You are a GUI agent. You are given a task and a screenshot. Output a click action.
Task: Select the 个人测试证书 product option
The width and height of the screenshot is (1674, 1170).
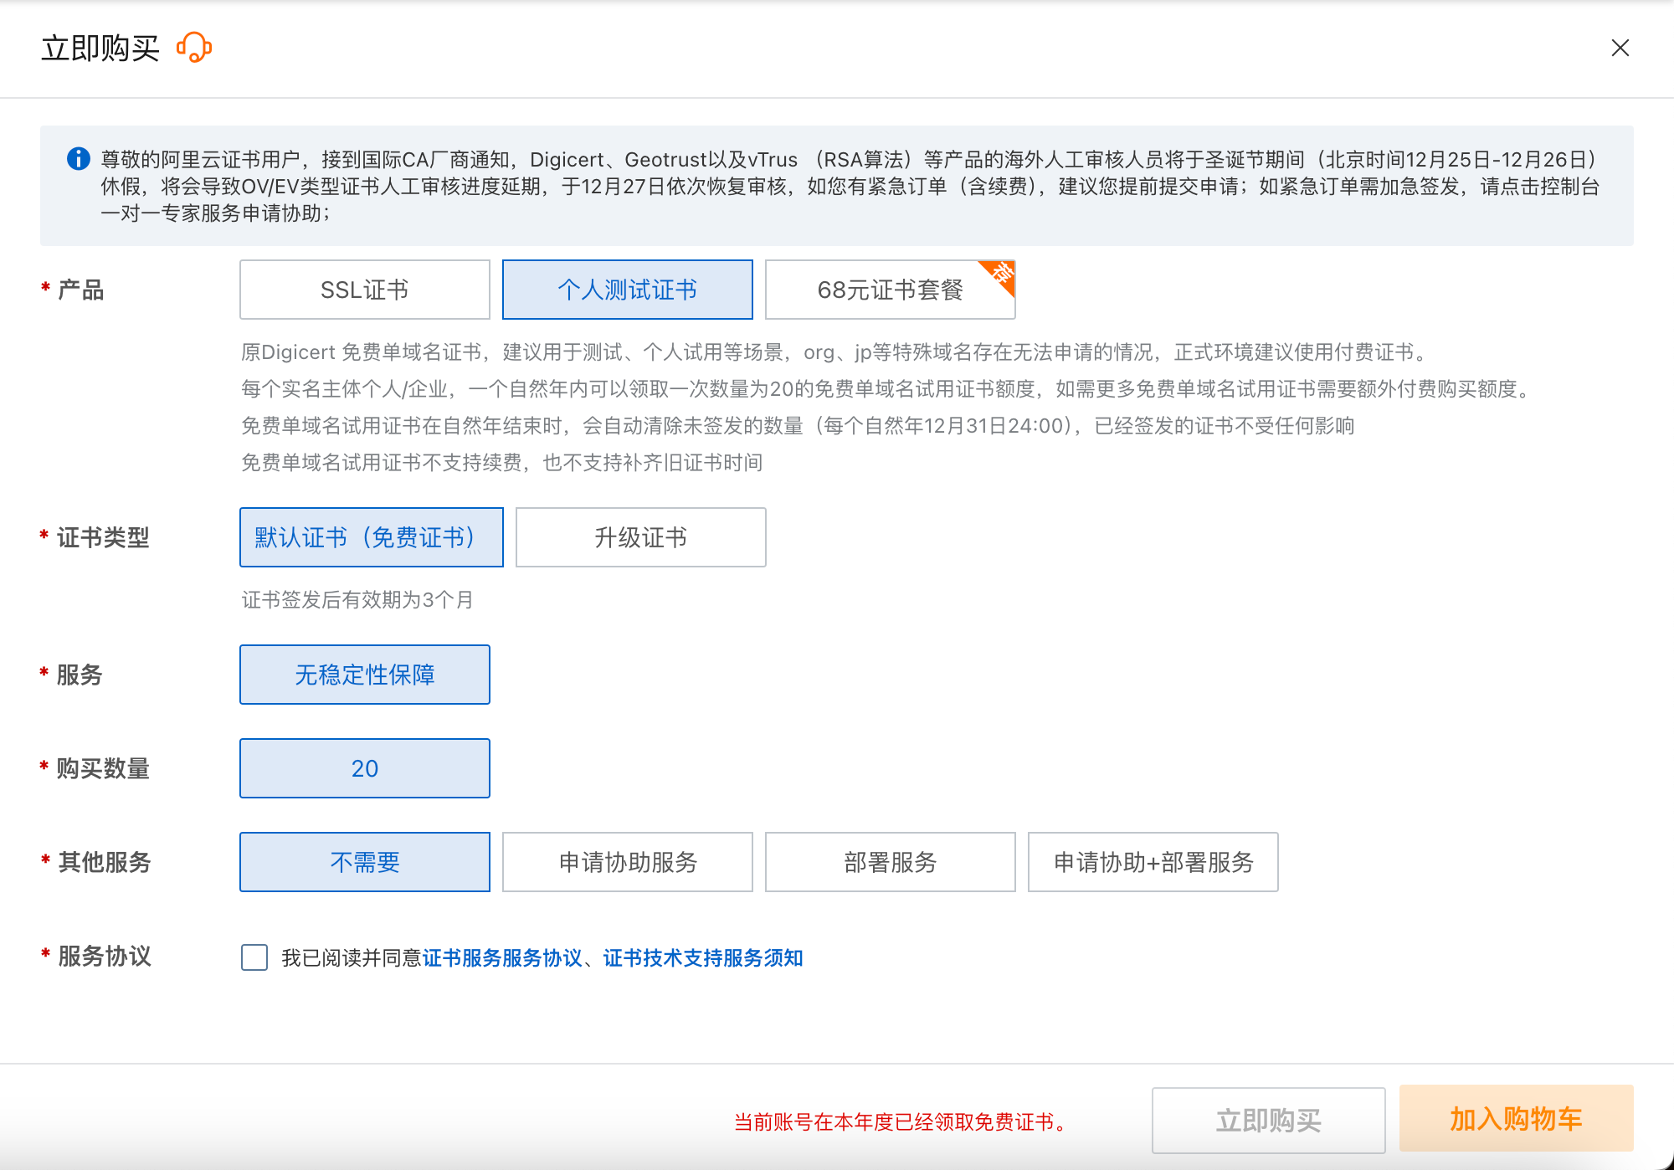(x=627, y=290)
